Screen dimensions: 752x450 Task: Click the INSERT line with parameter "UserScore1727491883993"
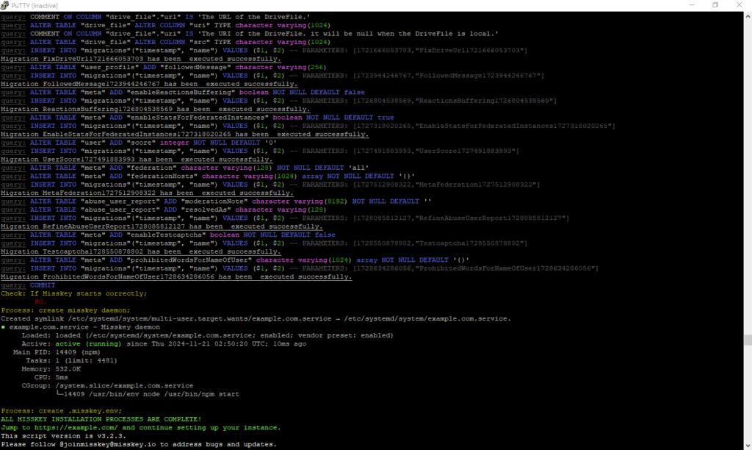(260, 151)
